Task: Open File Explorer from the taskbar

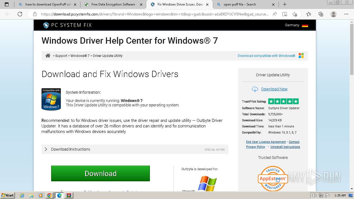Action: (x=31, y=195)
